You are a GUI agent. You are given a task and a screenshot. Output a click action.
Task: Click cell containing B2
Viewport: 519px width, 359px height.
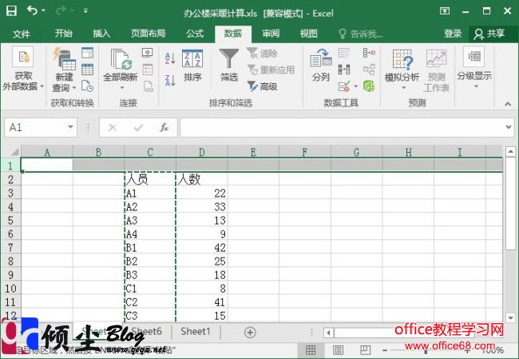pyautogui.click(x=150, y=261)
